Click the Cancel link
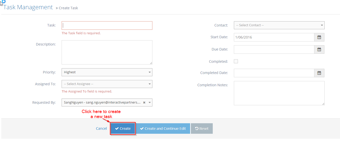 [101, 128]
